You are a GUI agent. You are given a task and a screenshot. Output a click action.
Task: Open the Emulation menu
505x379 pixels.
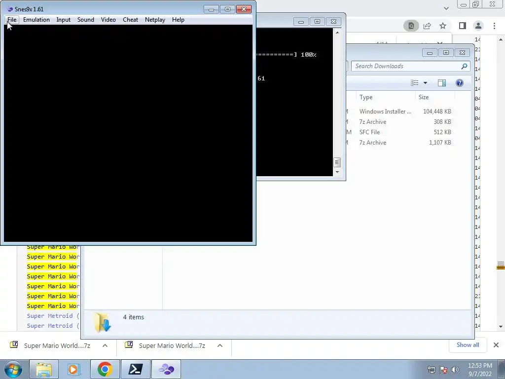tap(36, 20)
